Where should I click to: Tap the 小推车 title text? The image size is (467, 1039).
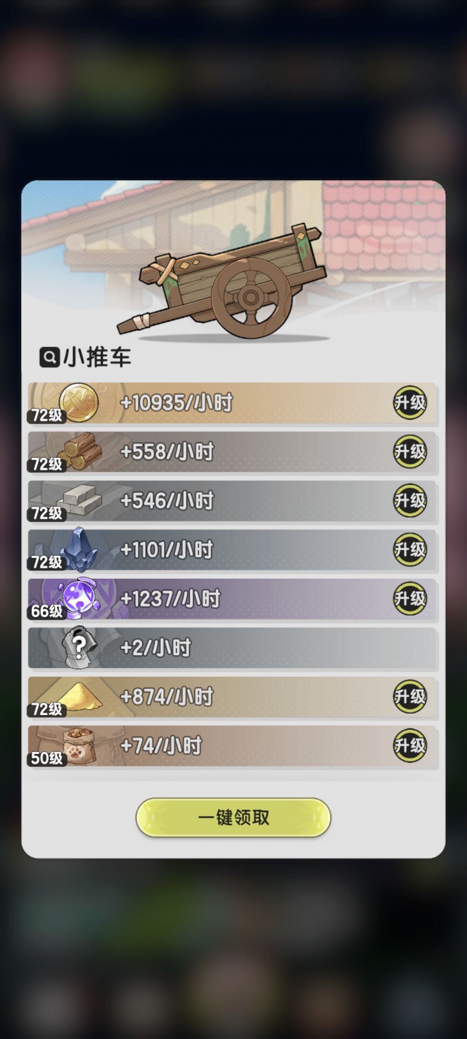tap(97, 358)
